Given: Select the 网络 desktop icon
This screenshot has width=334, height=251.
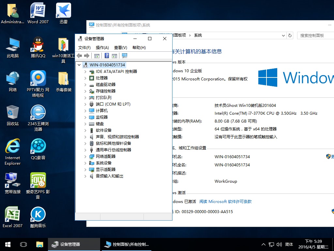Looking at the screenshot, I should coord(13,81).
